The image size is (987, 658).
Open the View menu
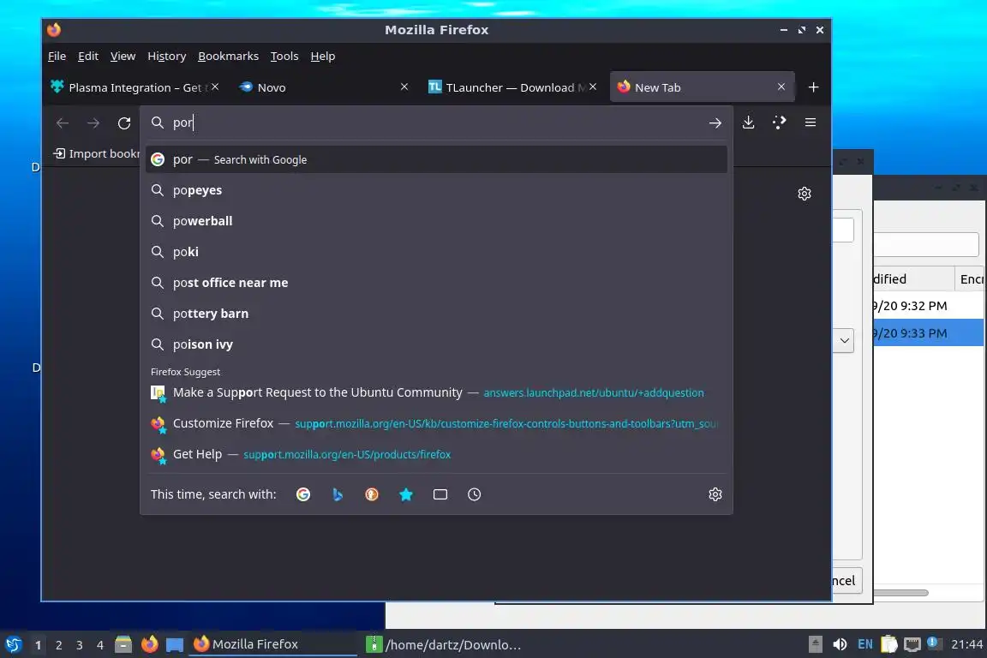123,56
